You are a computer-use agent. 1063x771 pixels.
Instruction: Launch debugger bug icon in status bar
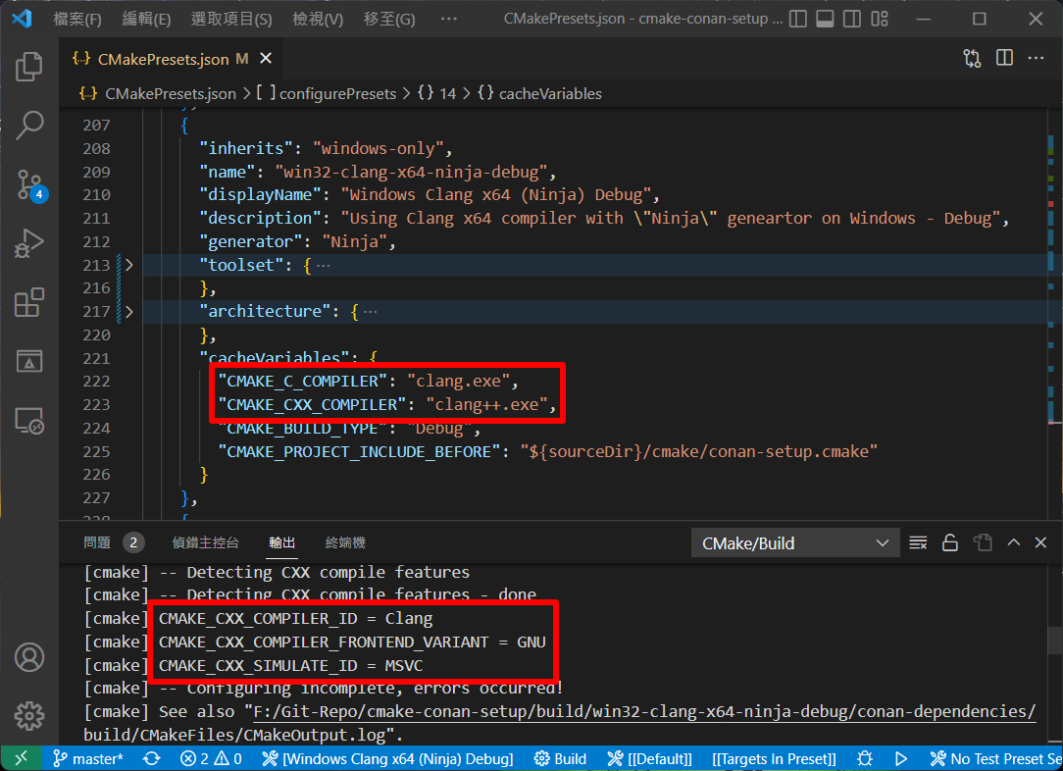tap(864, 759)
